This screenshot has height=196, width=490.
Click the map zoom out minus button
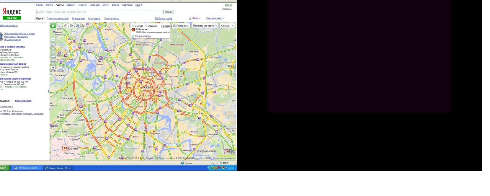53,39
